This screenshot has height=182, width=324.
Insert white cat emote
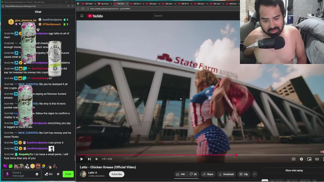[x=16, y=166]
